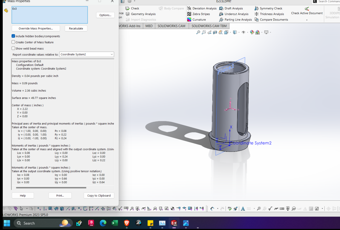Click Check Active Document icon
The image size is (340, 230).
click(x=307, y=9)
